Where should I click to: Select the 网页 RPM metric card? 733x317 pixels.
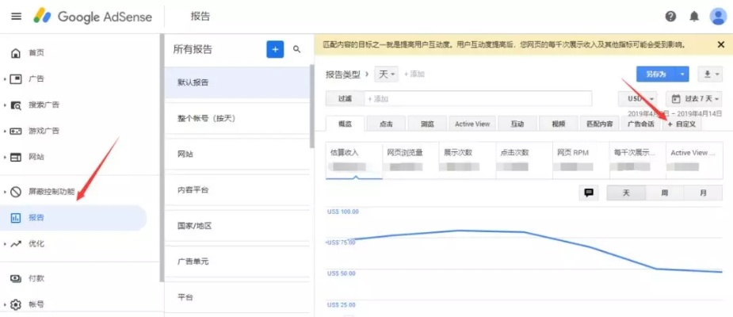(581, 160)
